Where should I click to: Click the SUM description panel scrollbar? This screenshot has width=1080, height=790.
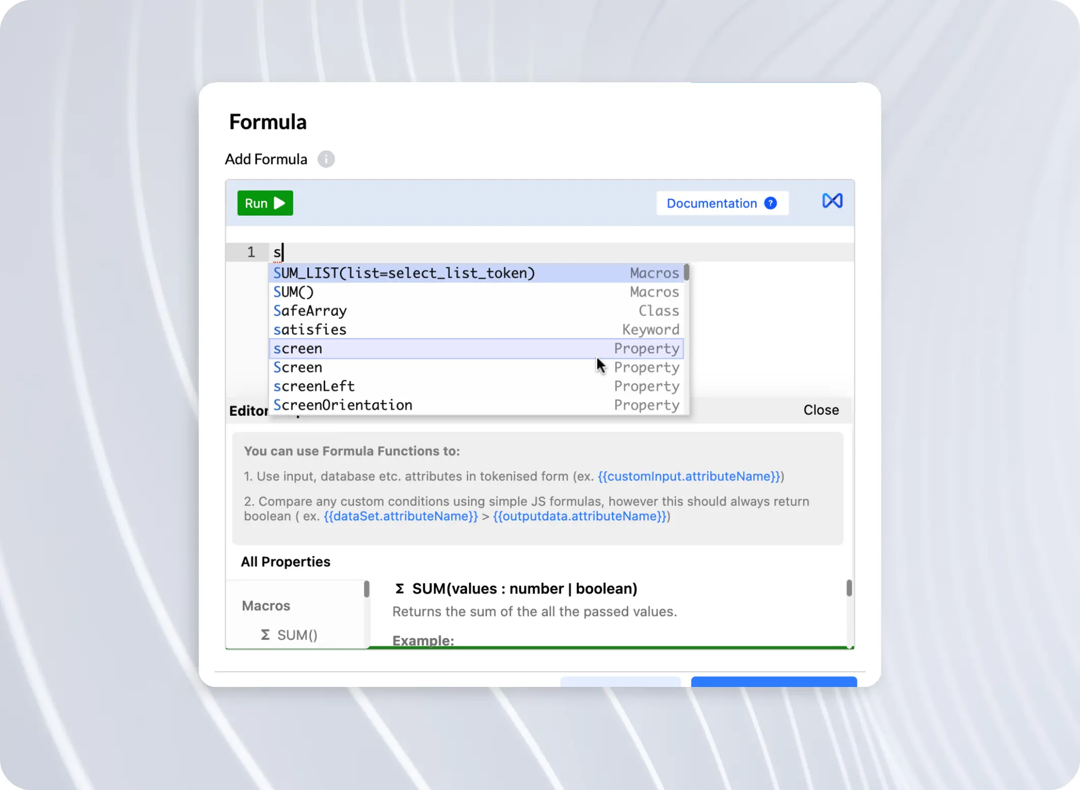pos(849,588)
